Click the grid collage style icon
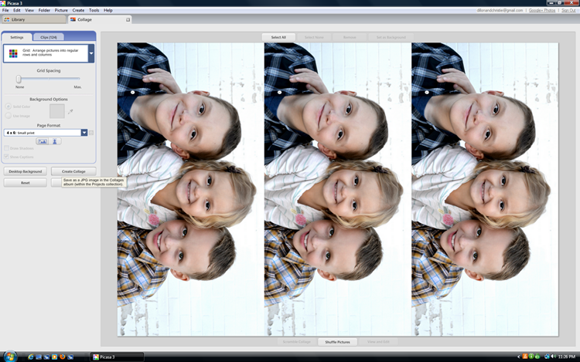The height and width of the screenshot is (362, 580). click(x=13, y=53)
